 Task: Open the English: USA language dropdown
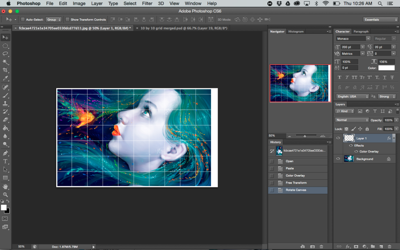[x=353, y=96]
